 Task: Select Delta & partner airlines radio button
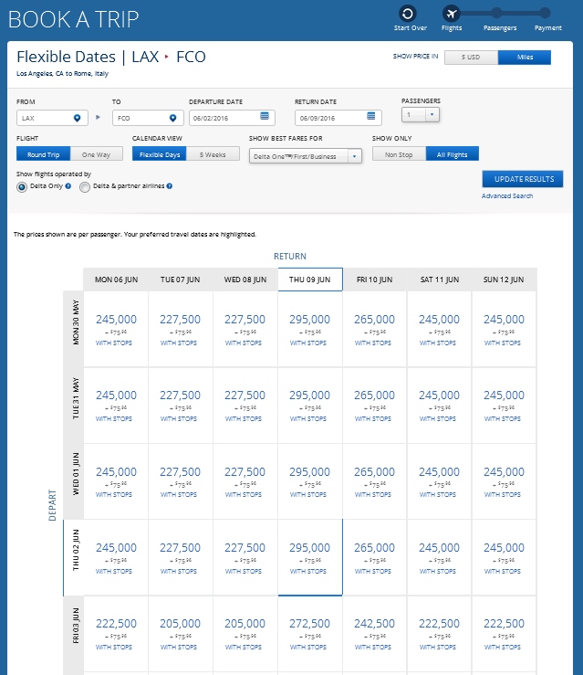click(x=85, y=187)
